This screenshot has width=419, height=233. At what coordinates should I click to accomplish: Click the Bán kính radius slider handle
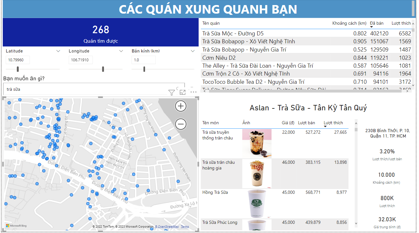[x=144, y=69]
